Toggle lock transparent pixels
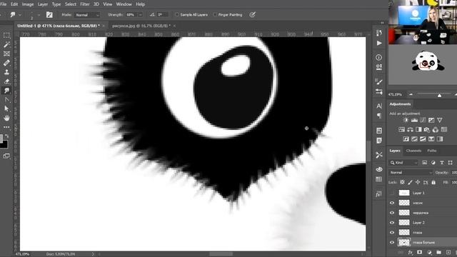Viewport: 457px width, 257px height. click(x=402, y=182)
